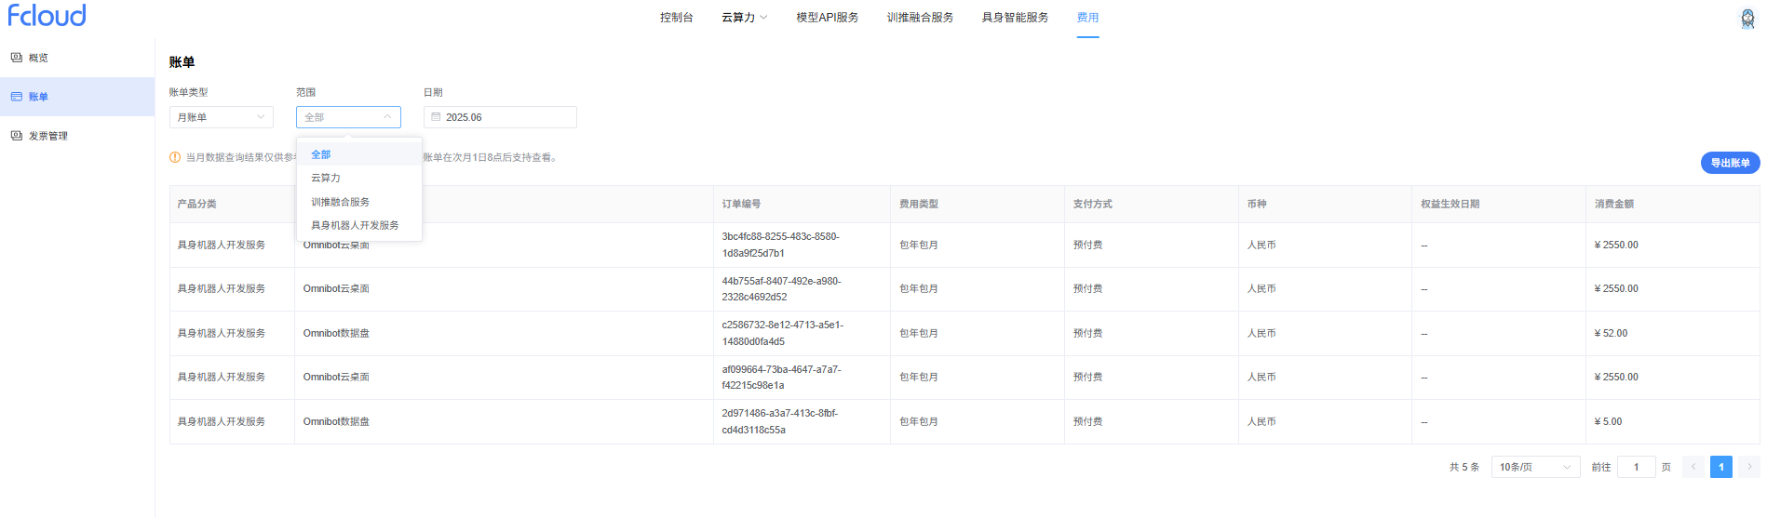
Task: Click the 概览 overview sidebar icon
Action: pos(17,58)
